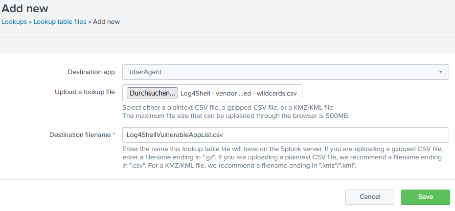The width and height of the screenshot is (455, 211).
Task: Click the separator before Lookup table files
Action: tap(30, 22)
